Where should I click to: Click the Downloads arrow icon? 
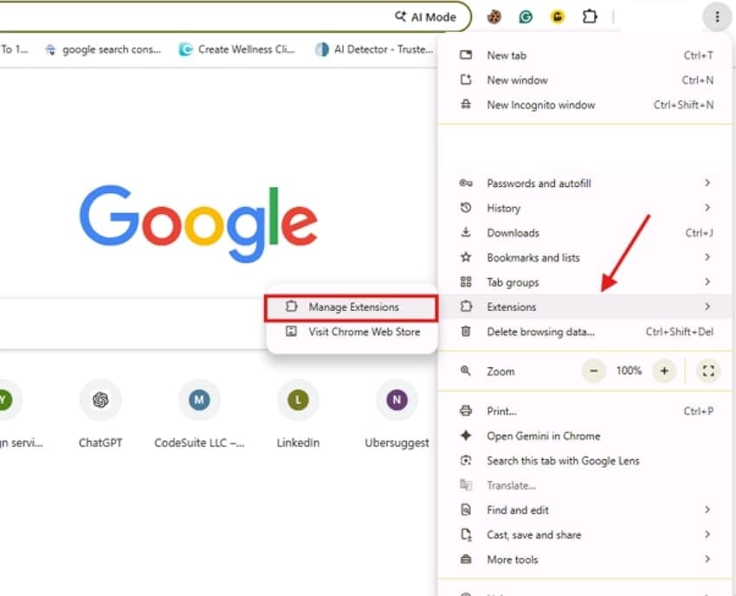(466, 232)
